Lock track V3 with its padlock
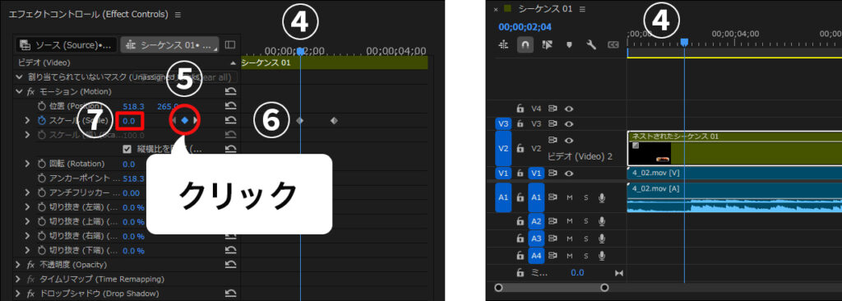The image size is (842, 301). (520, 123)
